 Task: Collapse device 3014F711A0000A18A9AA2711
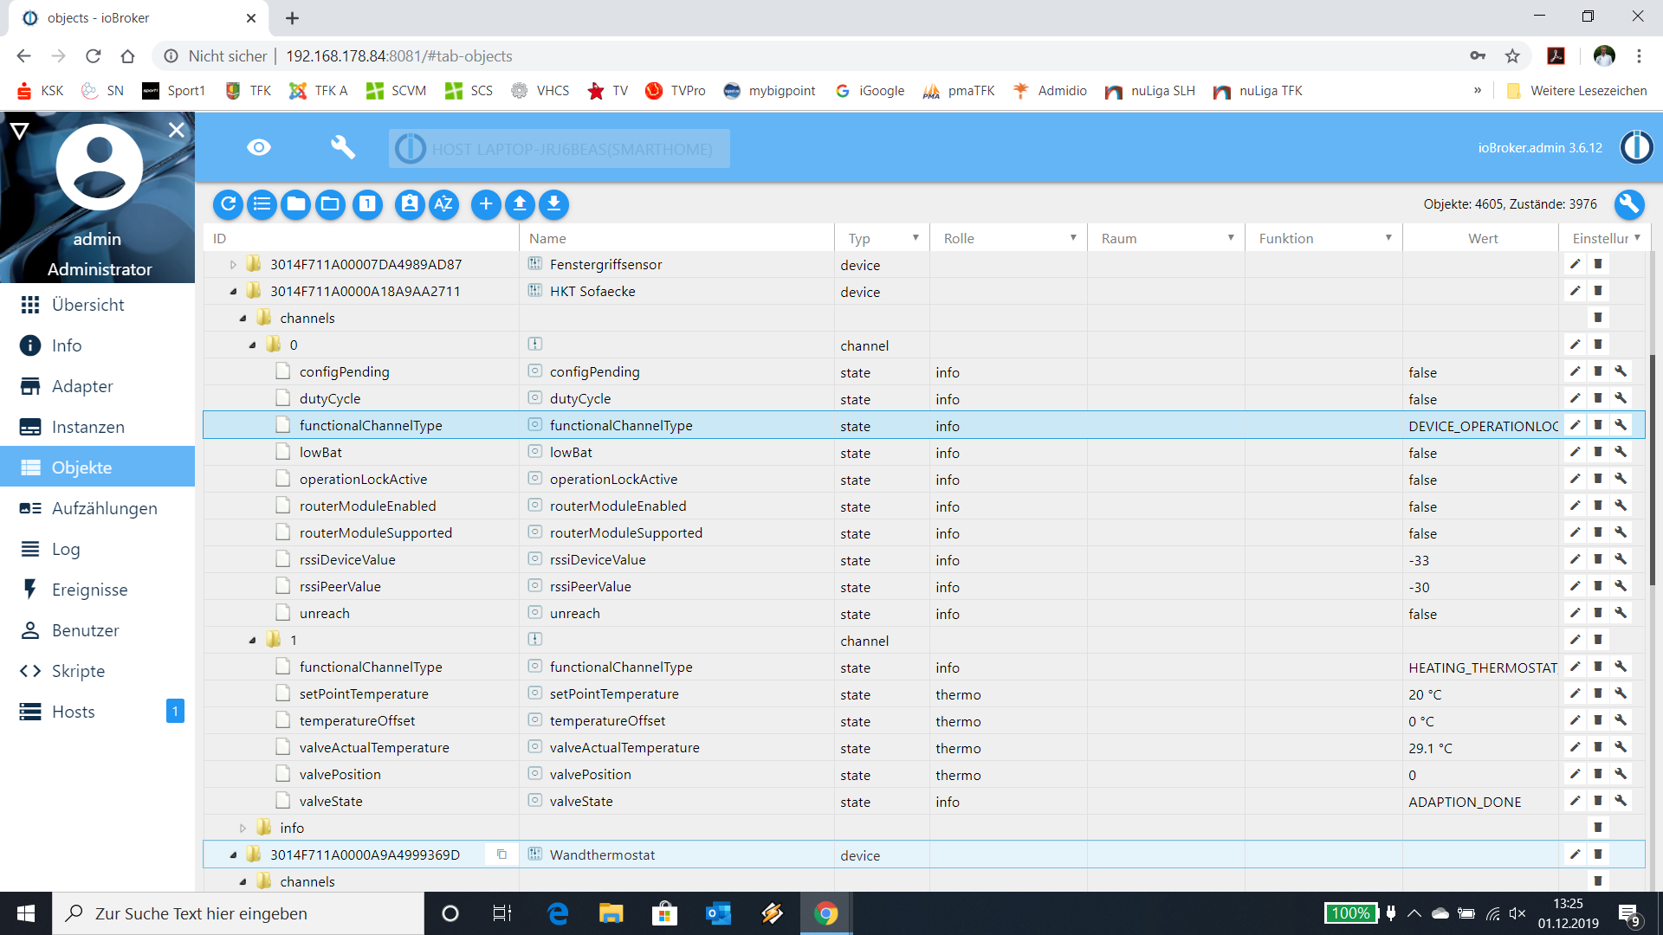point(233,291)
